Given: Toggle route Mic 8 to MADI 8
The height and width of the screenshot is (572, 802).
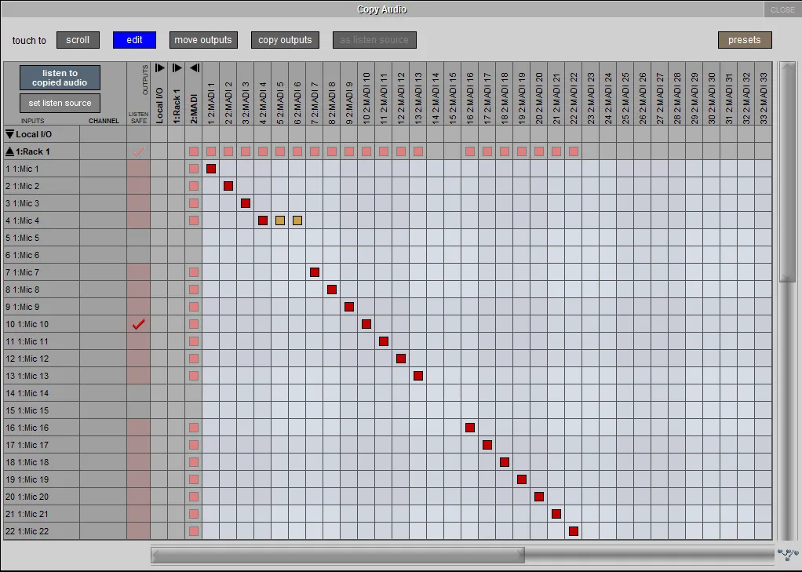Looking at the screenshot, I should (332, 290).
